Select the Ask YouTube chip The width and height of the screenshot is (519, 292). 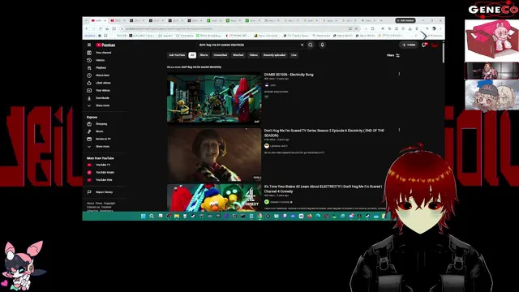point(177,55)
